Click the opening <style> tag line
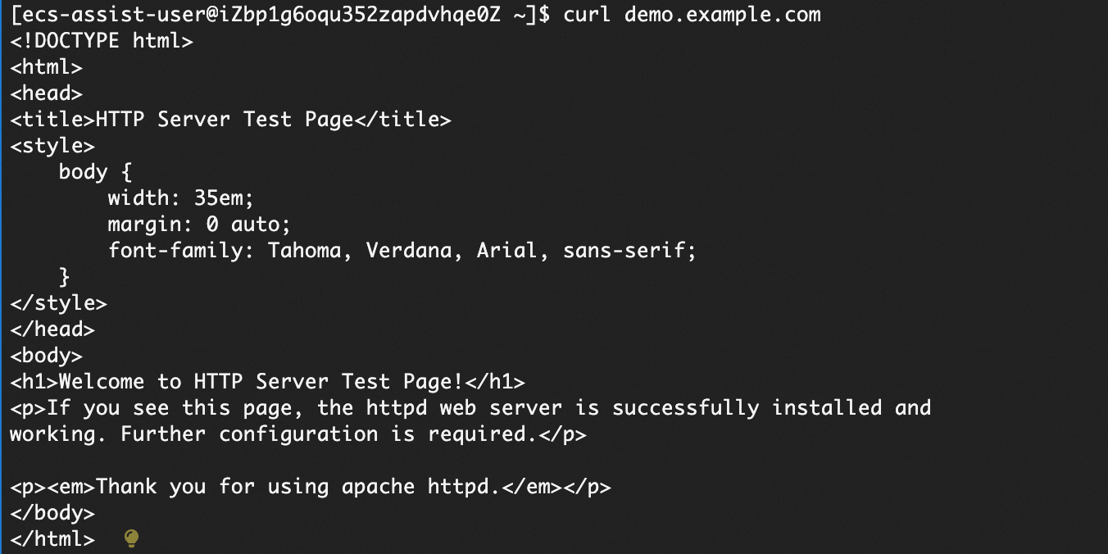1108x554 pixels. tap(52, 146)
